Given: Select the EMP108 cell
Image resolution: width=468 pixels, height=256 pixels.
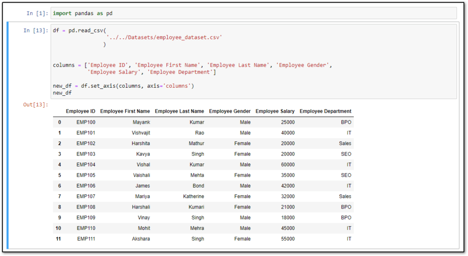Looking at the screenshot, I should pos(86,207).
